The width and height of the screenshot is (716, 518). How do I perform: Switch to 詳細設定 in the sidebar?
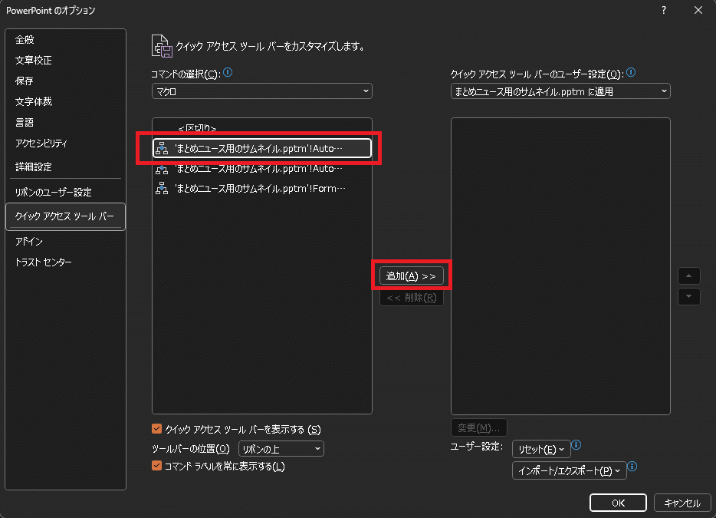pos(65,167)
